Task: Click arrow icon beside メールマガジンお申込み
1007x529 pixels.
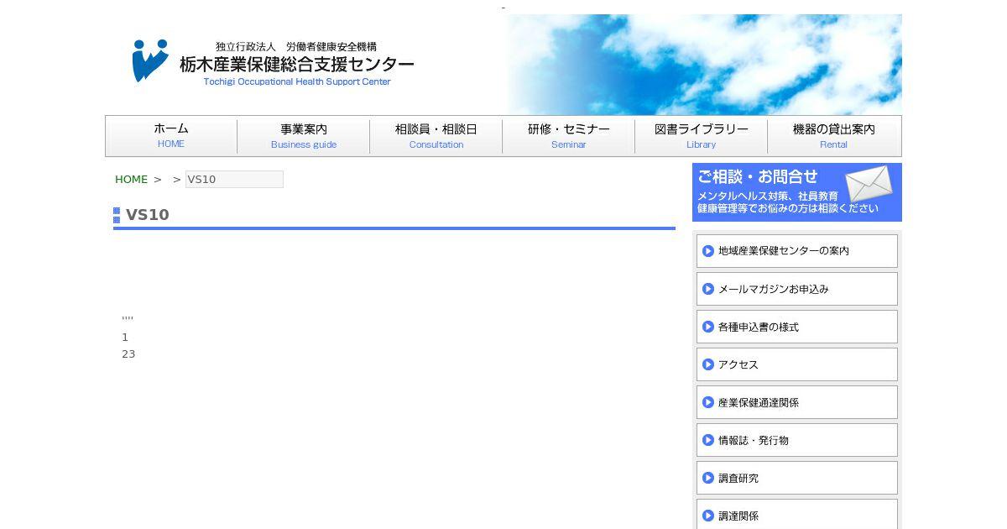Action: coord(708,289)
